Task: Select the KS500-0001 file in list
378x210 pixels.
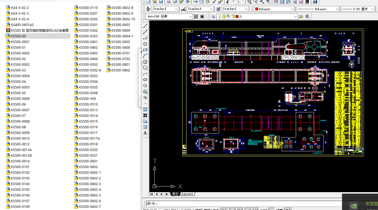Action: [20, 42]
